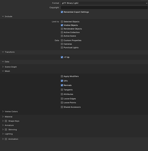Enable Active Scene checkbox
148x151 pixels.
62,36
